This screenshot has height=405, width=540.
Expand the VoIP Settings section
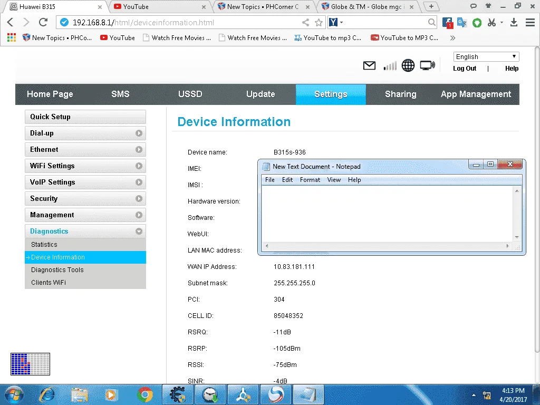coord(85,182)
